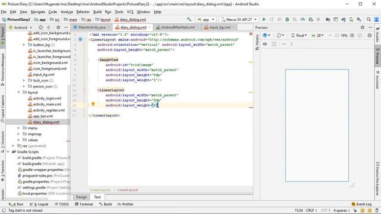Expand the values folder

pos(18,140)
